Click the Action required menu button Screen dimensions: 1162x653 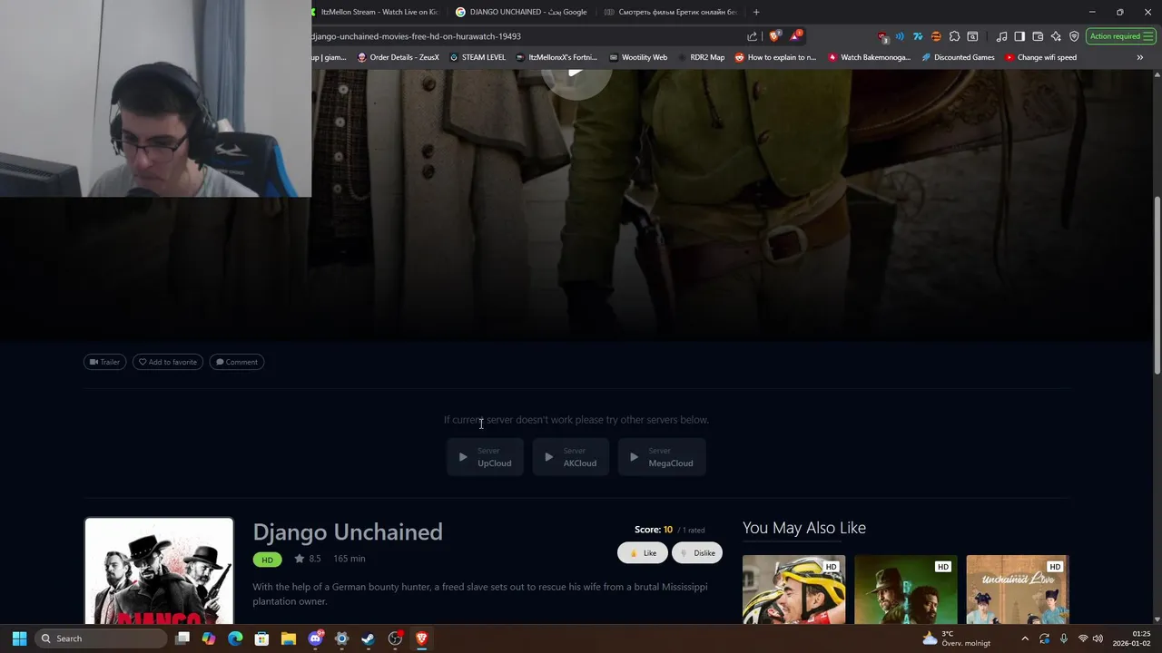pyautogui.click(x=1120, y=36)
